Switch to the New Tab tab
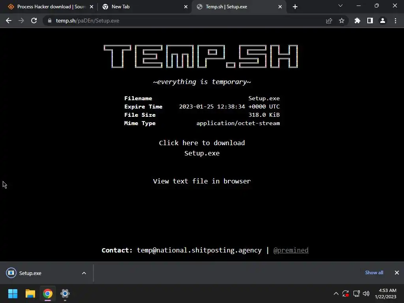This screenshot has width=404, height=303. (144, 7)
